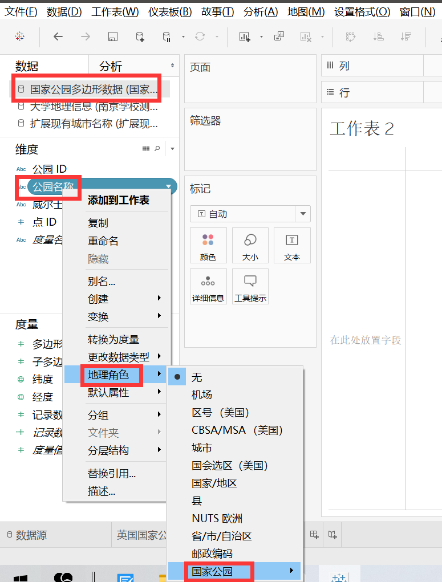
Task: Open Size mark card
Action: click(x=250, y=245)
